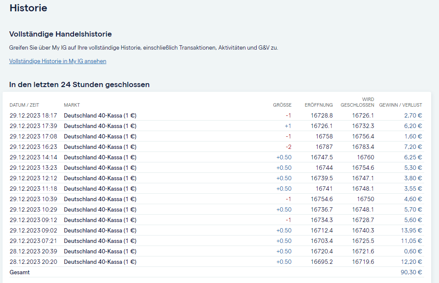The height and width of the screenshot is (283, 439).
Task: Open the Vollständige Historie in My IG link
Action: pos(57,61)
